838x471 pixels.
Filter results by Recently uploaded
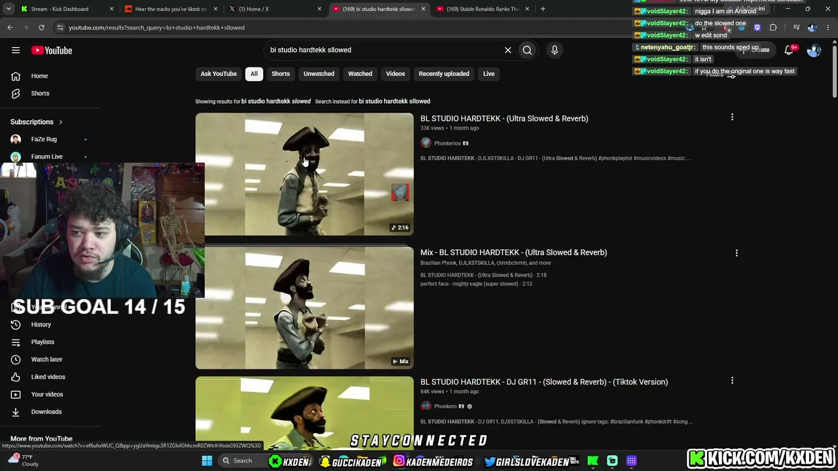pos(444,74)
